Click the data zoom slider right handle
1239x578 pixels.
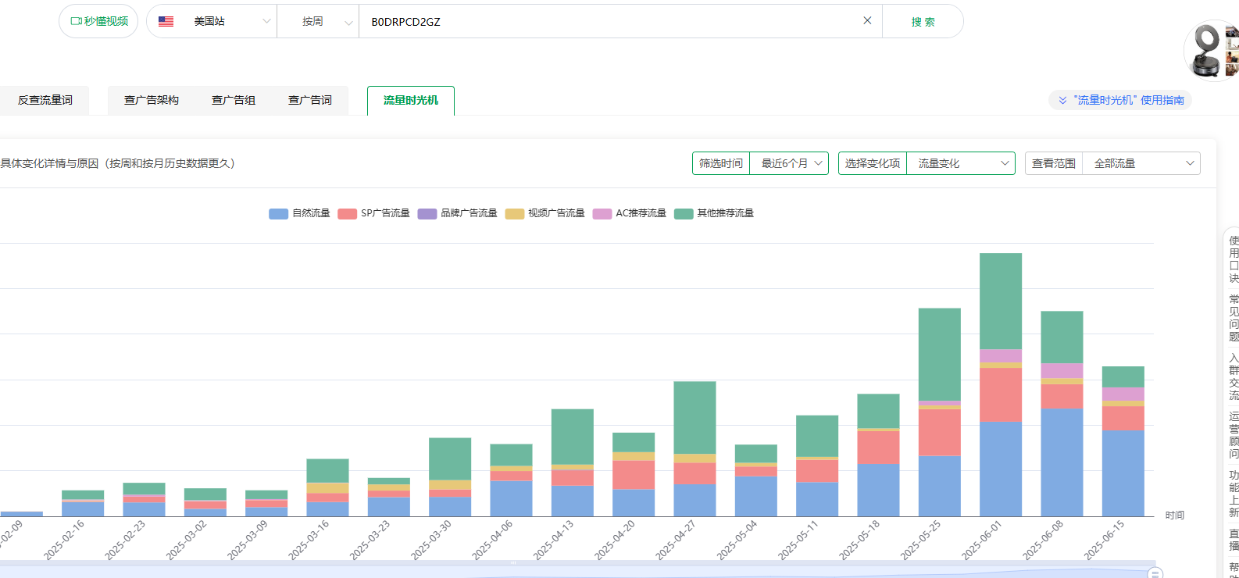[x=1155, y=573]
